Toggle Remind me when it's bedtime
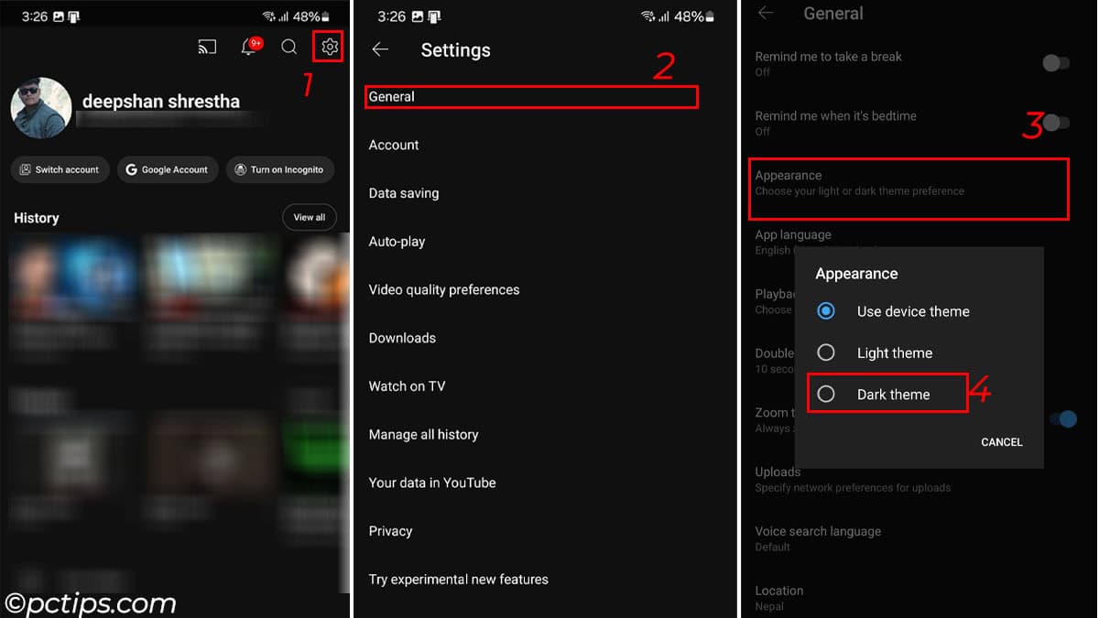The image size is (1099, 618). point(1056,123)
